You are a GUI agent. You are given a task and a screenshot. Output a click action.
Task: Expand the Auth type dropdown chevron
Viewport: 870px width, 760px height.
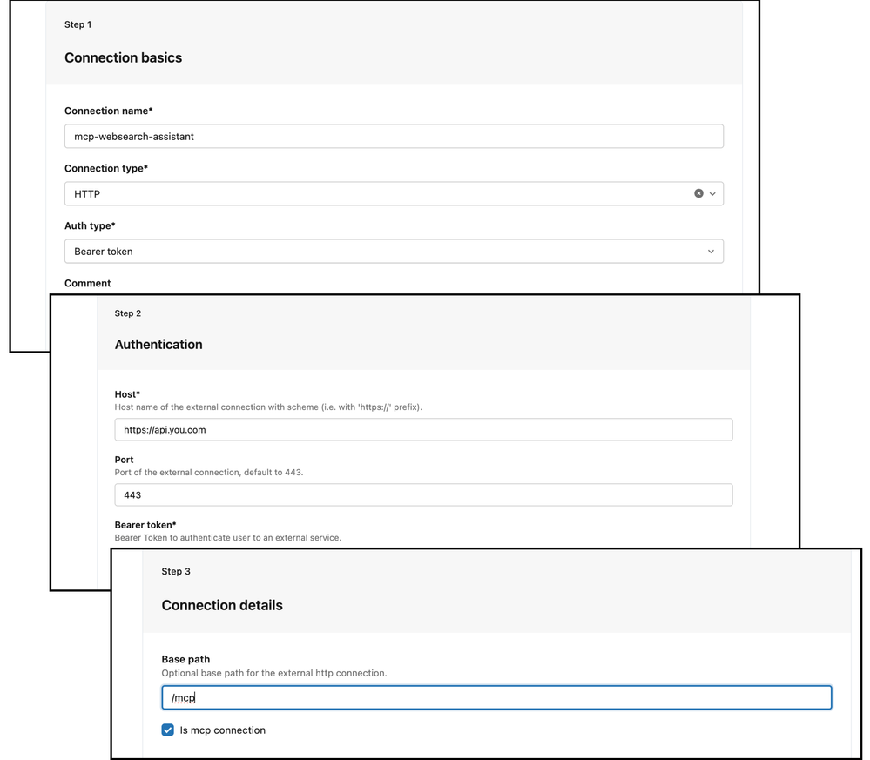coord(711,252)
